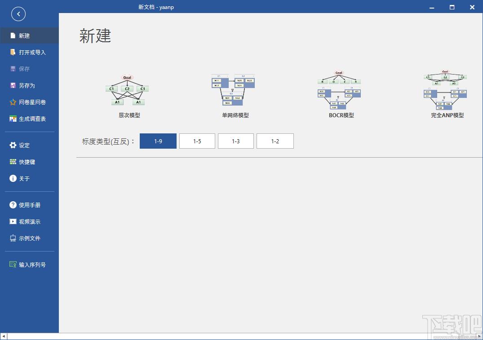Image resolution: width=483 pixels, height=340 pixels.
Task: Click the horizontal scrollbar left arrow
Action: 4,336
